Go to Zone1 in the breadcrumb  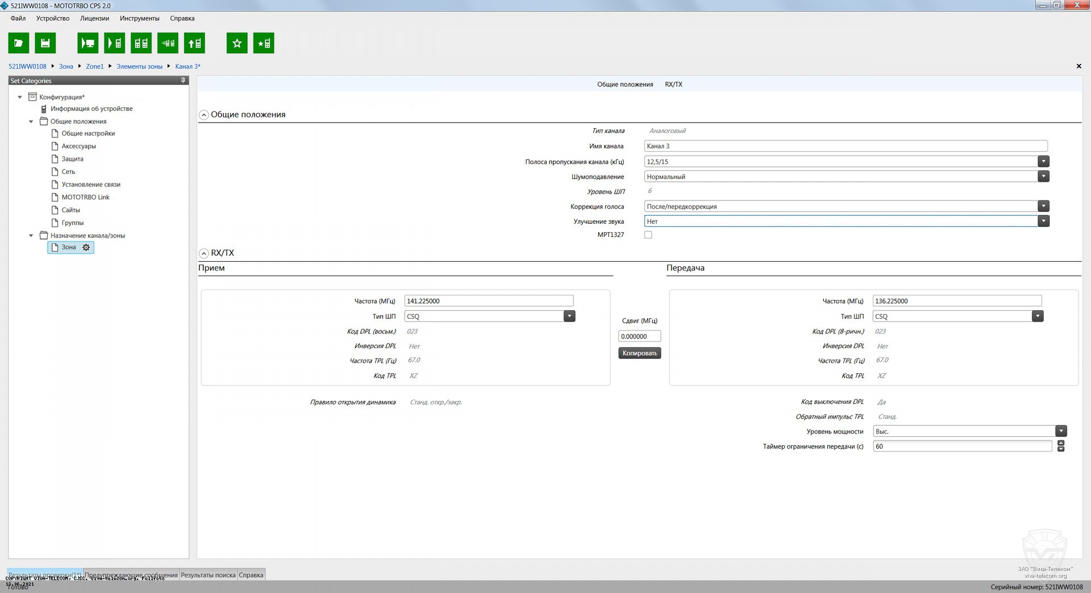click(95, 66)
